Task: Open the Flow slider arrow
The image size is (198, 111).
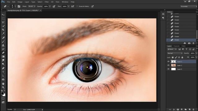Action: [68, 6]
